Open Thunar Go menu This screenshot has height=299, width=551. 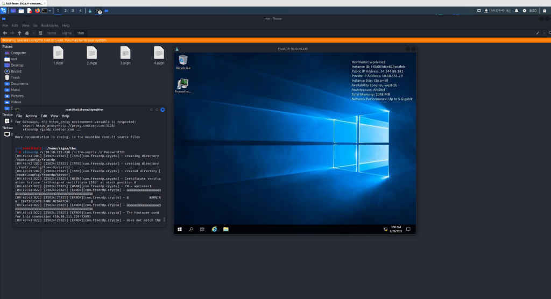(x=35, y=26)
